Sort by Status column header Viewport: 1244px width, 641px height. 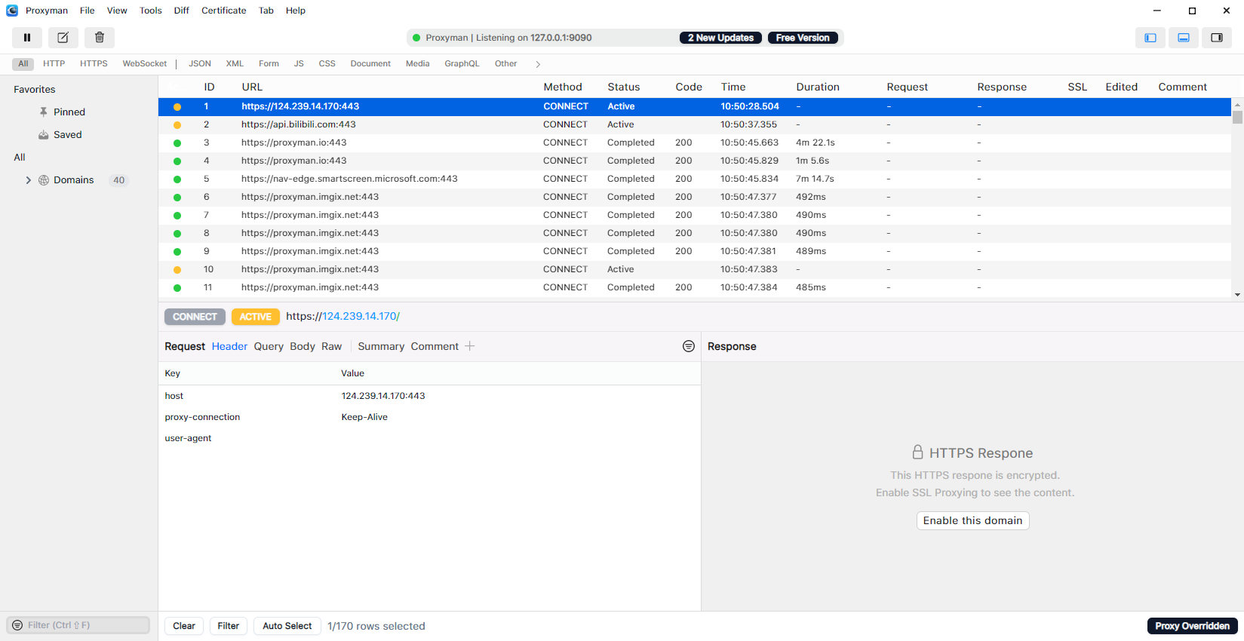(x=624, y=87)
